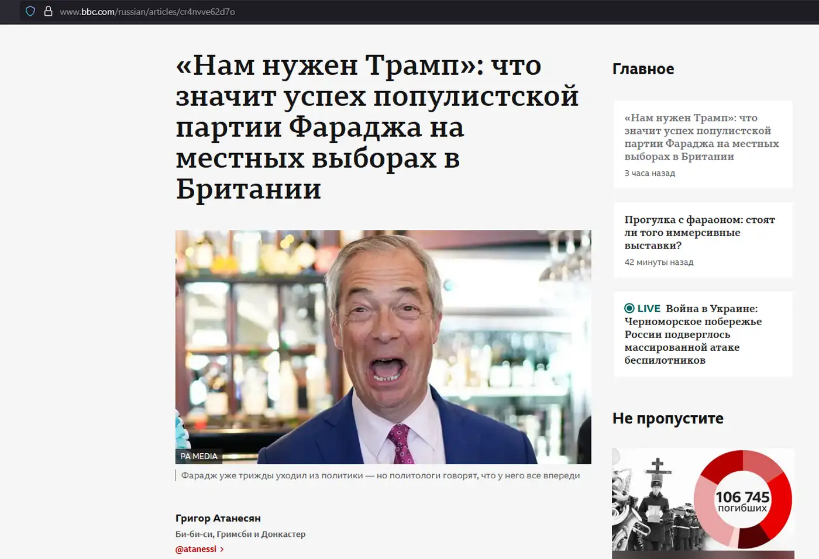This screenshot has width=819, height=559.
Task: Click the chevron arrow next to @atanessi
Action: click(x=222, y=549)
